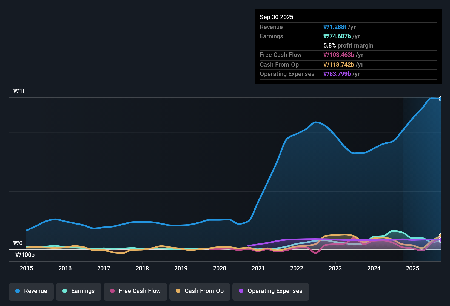Click the Revenue data marker at chart's right edge
This screenshot has height=306, width=450.
[441, 99]
